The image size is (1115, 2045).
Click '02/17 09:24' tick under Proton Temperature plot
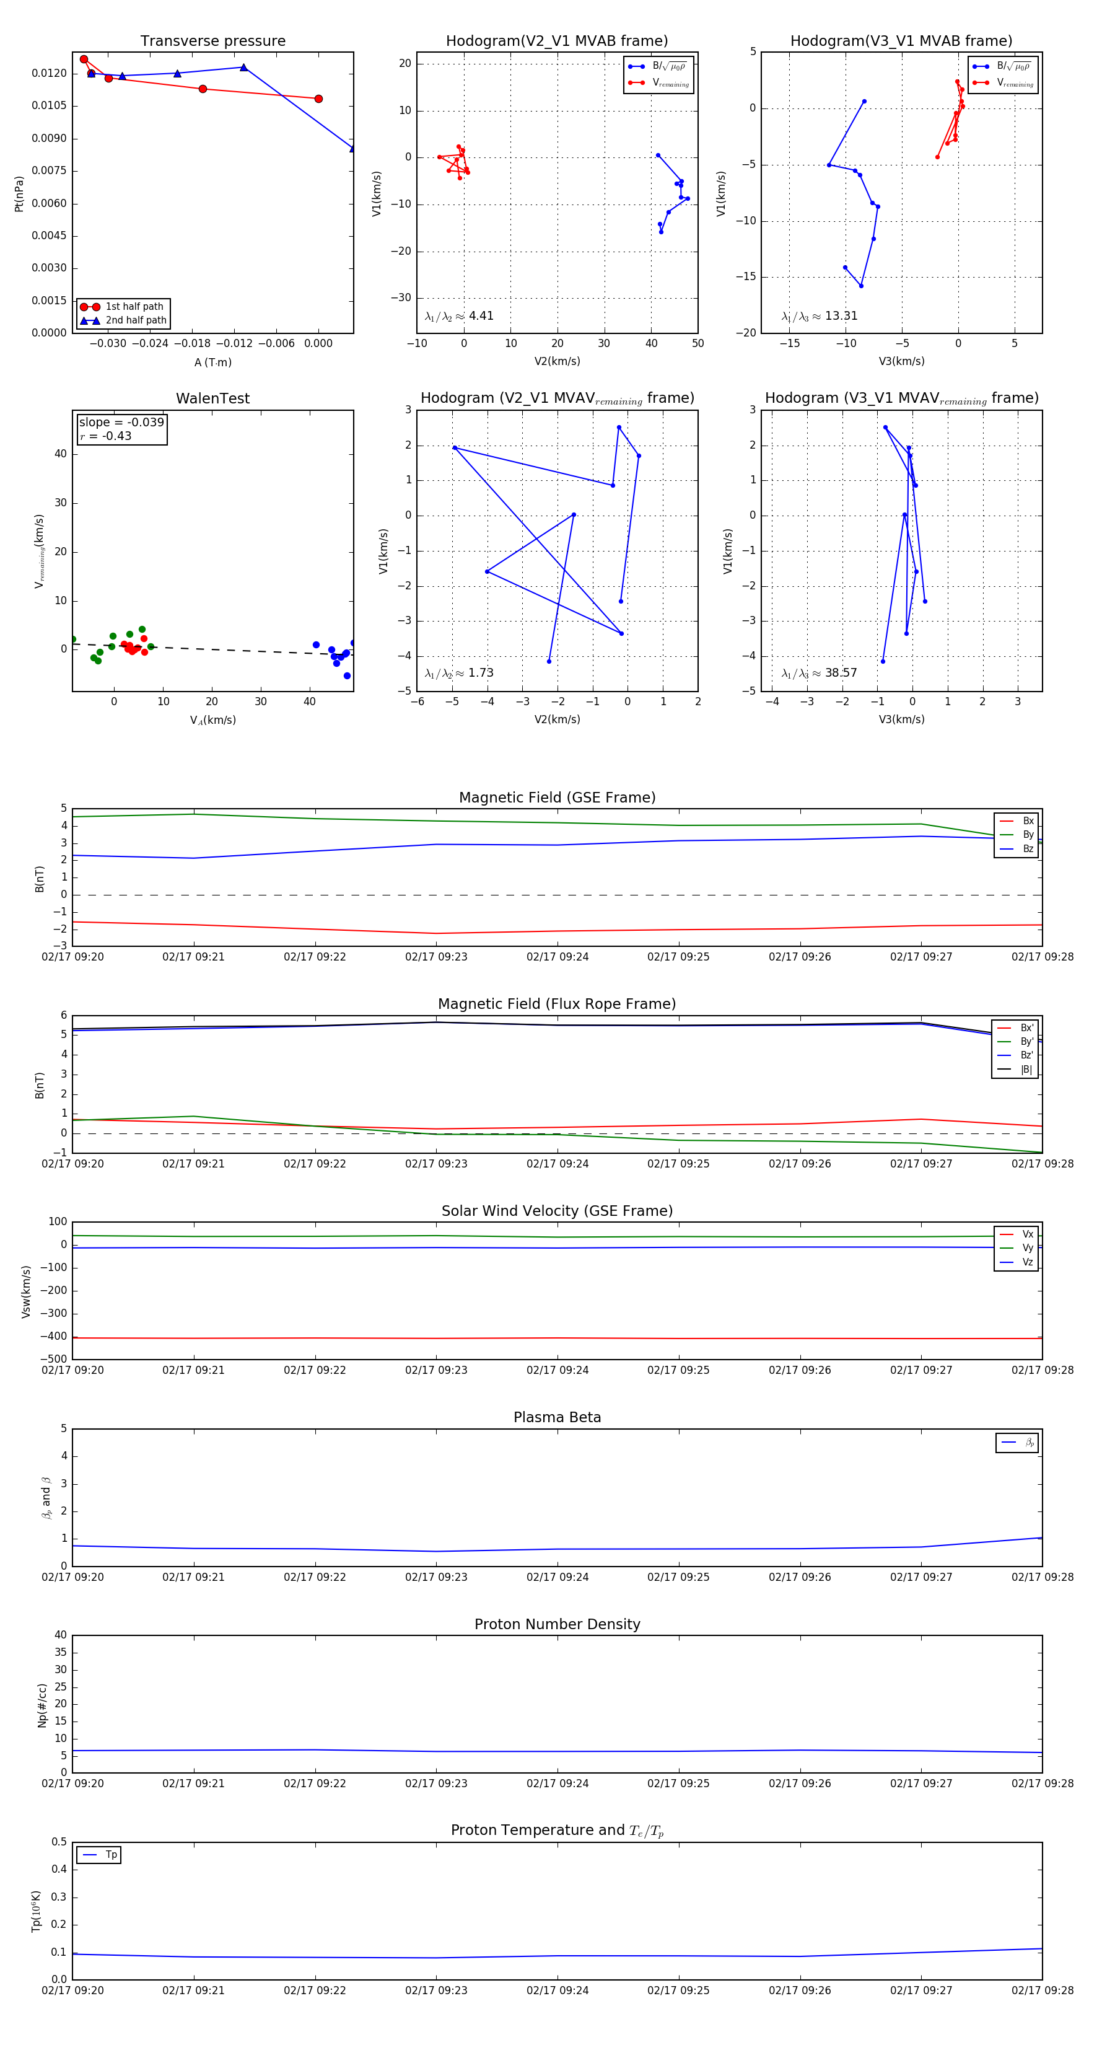click(557, 1990)
